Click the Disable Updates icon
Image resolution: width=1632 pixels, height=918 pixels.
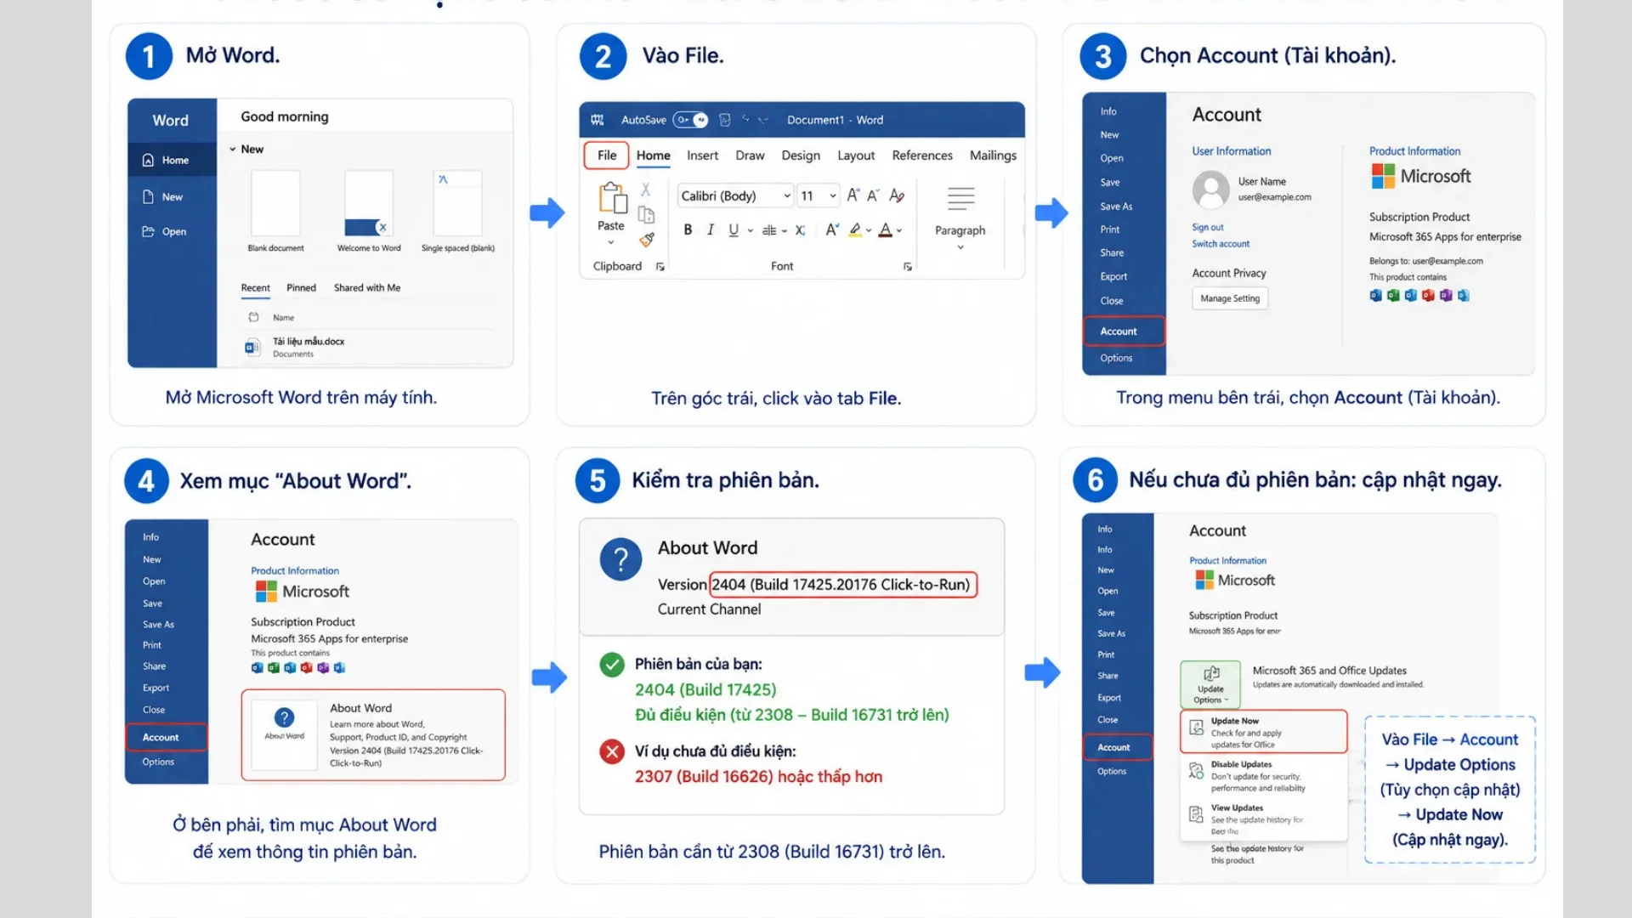pyautogui.click(x=1196, y=771)
